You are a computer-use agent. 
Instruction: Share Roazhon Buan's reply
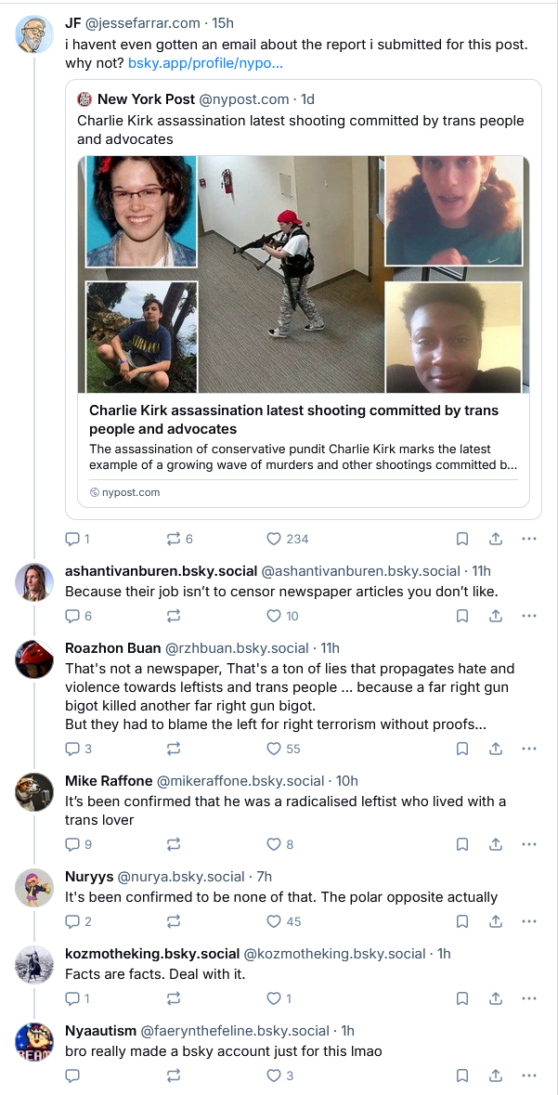pos(496,749)
